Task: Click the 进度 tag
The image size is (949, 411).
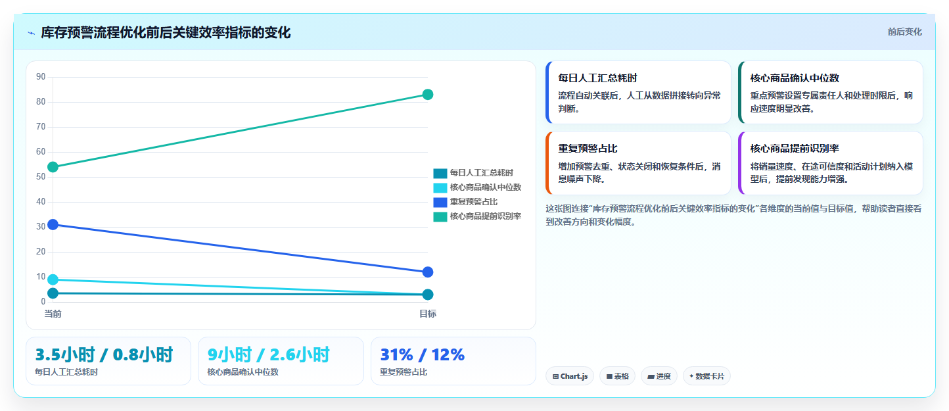Action: [659, 376]
